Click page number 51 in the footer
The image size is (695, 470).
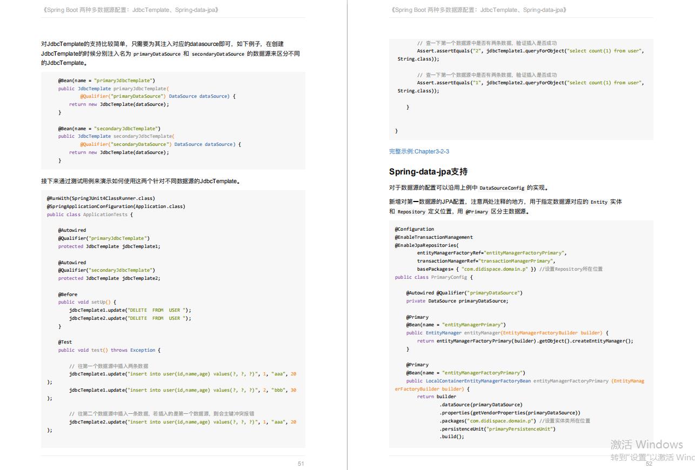301,464
